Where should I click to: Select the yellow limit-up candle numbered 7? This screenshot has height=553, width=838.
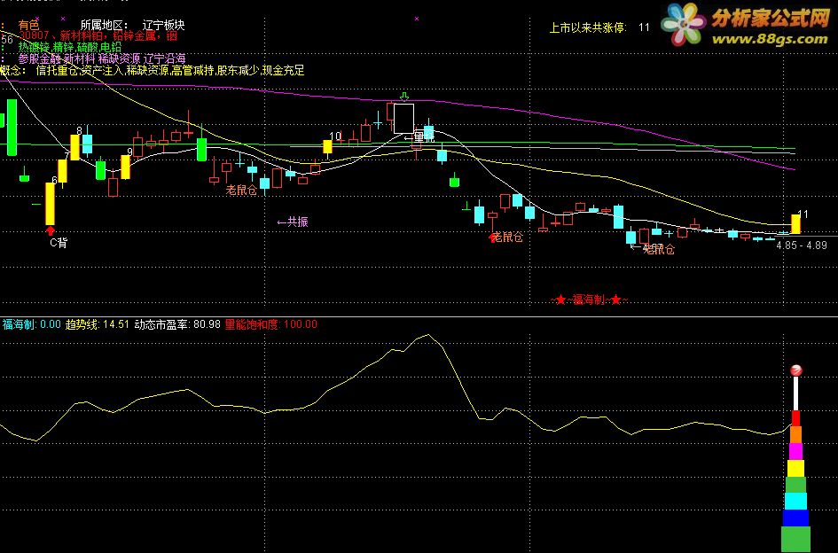(63, 171)
